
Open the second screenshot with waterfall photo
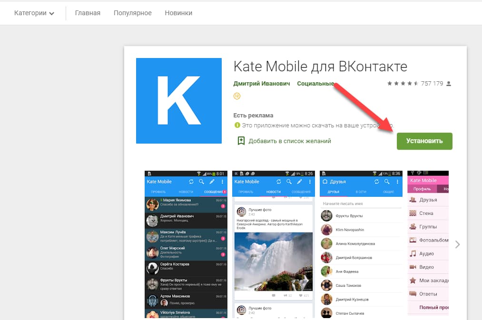(x=274, y=244)
